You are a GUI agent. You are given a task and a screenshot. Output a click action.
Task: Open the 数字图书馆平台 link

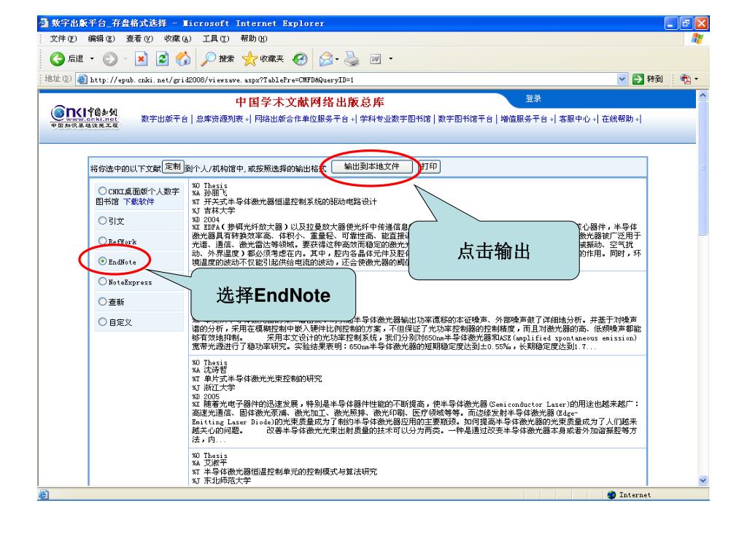465,119
